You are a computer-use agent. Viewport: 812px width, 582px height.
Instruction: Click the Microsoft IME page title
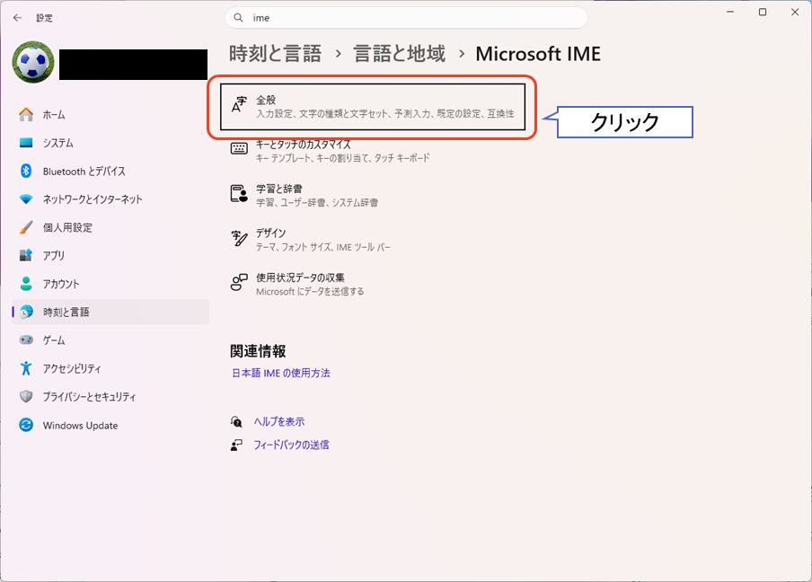(538, 54)
